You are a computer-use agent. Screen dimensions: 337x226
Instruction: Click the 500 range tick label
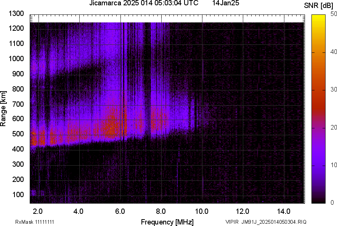(x=18, y=134)
